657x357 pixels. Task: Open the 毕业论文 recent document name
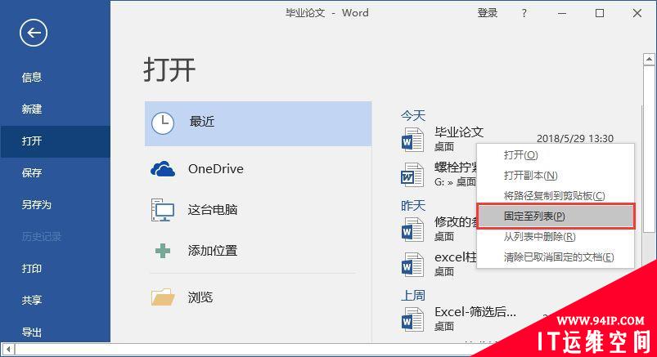[x=459, y=132]
